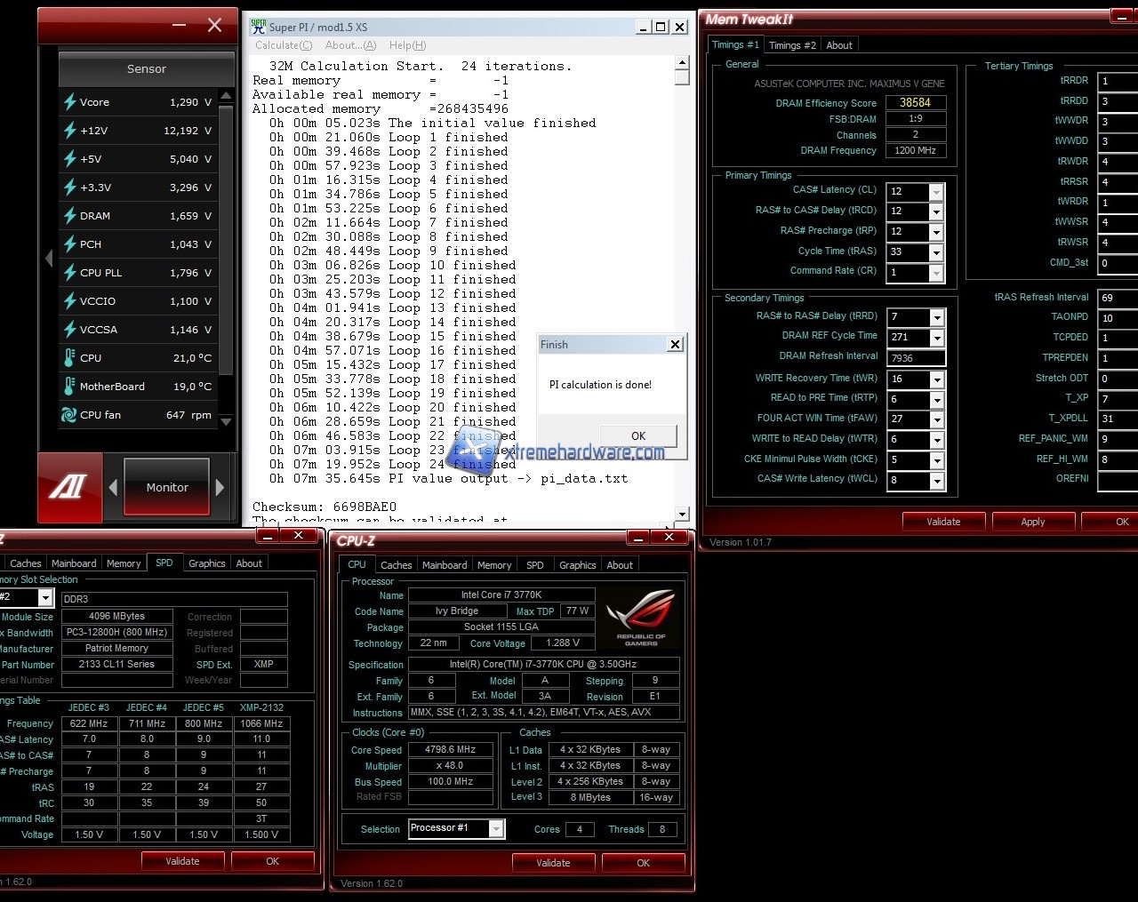Click the Vcore lightning bolt sensor icon
The height and width of the screenshot is (902, 1138).
(x=69, y=102)
